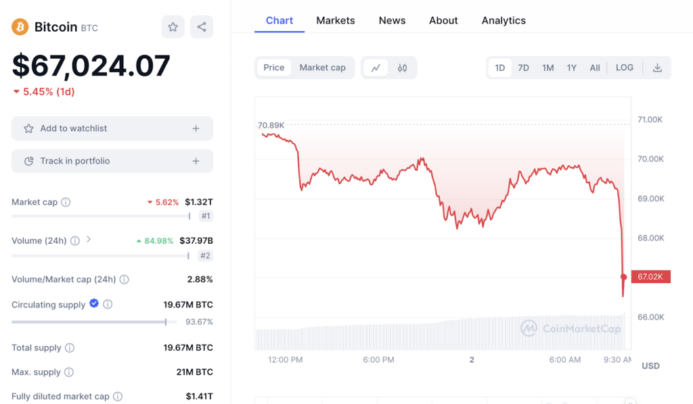Select the 1Y time range
Viewport: 693px width, 404px height.
[x=572, y=68]
